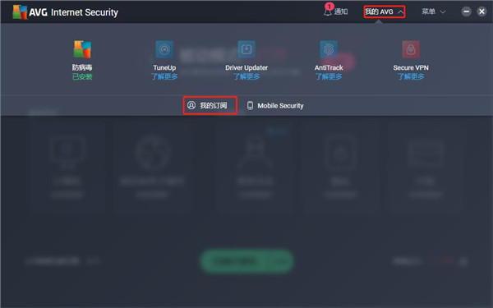Click the AntiTrack product name
Screen dimensions: 493x308
pyautogui.click(x=329, y=67)
